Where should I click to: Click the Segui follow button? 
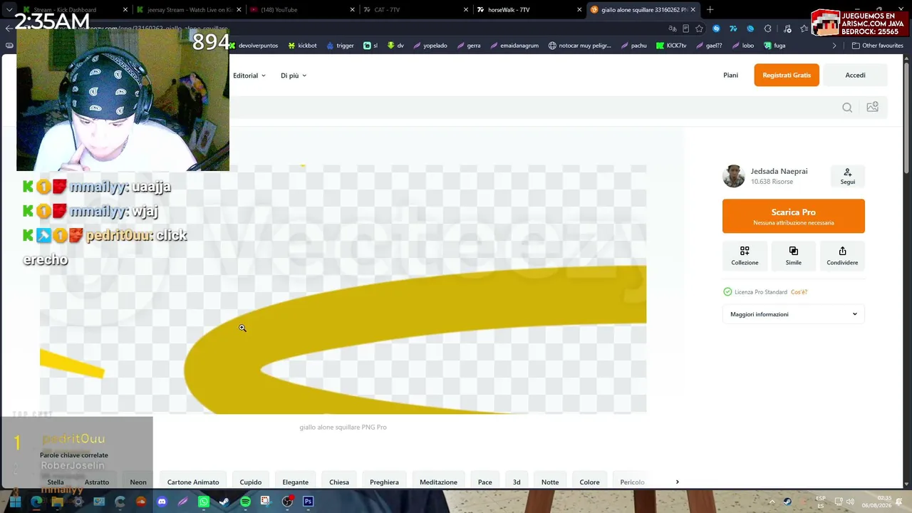[x=847, y=176]
